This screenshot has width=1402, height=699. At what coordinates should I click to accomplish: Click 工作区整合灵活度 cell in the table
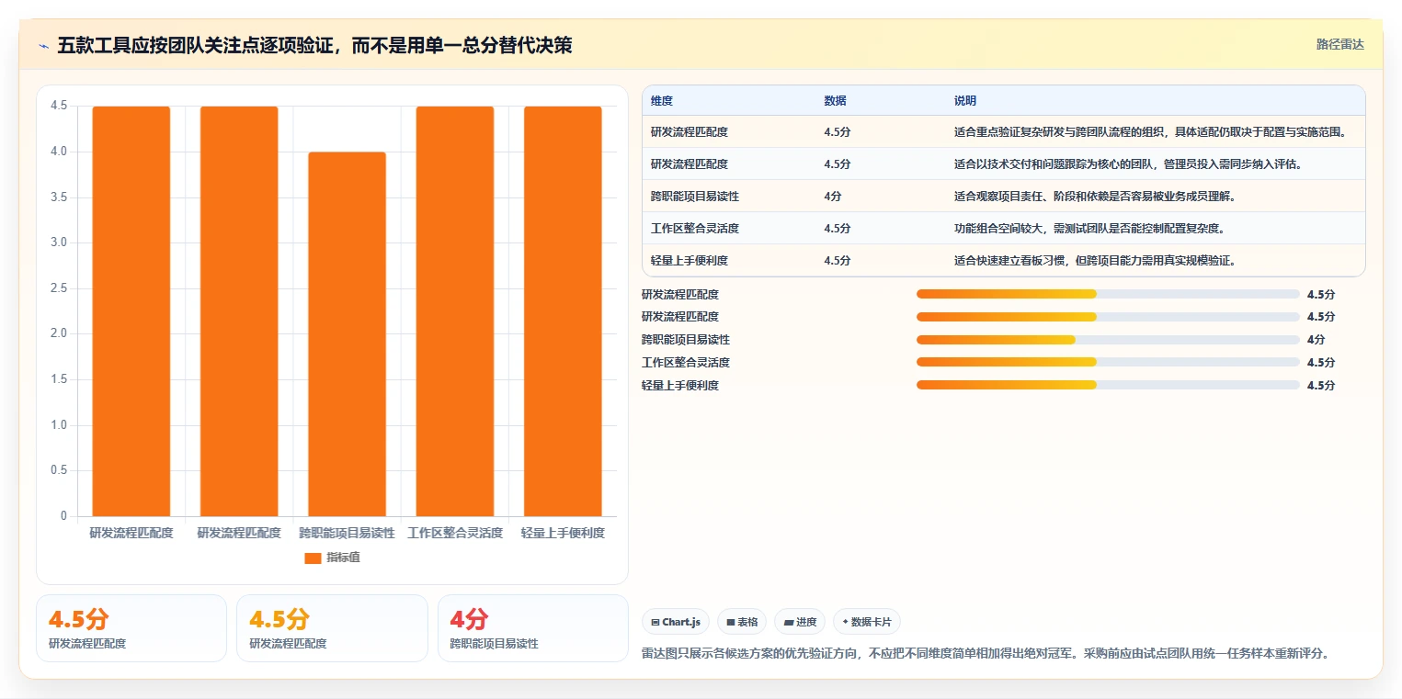(695, 229)
